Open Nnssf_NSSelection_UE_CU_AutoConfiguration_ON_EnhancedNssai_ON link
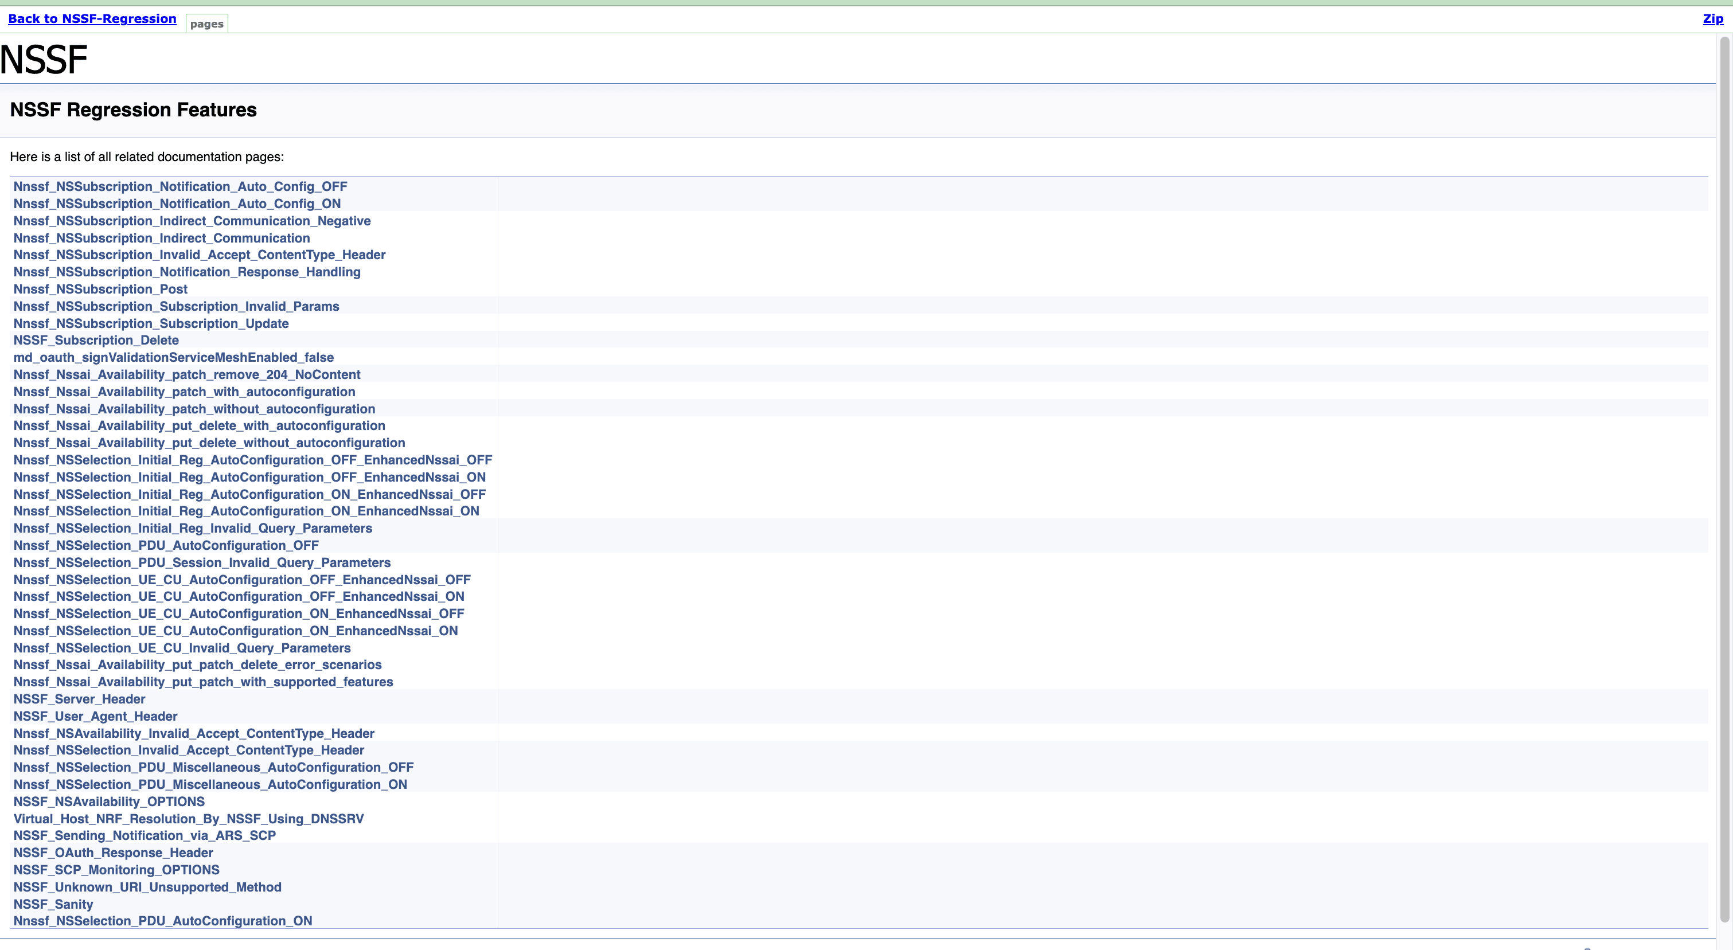Screen dimensions: 1733x950 pos(236,631)
